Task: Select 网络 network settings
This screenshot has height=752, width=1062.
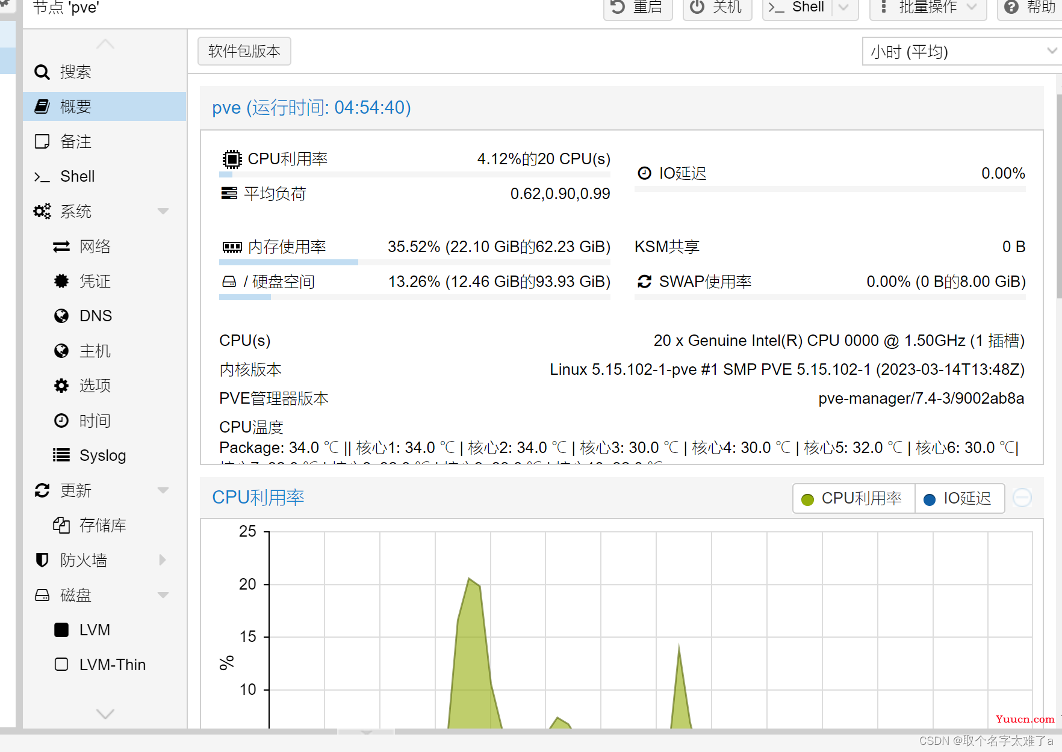Action: tap(105, 246)
